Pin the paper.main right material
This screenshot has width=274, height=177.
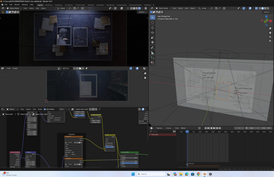click(100, 109)
